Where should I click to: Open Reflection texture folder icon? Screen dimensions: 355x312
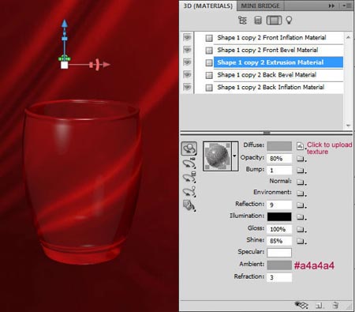point(301,205)
